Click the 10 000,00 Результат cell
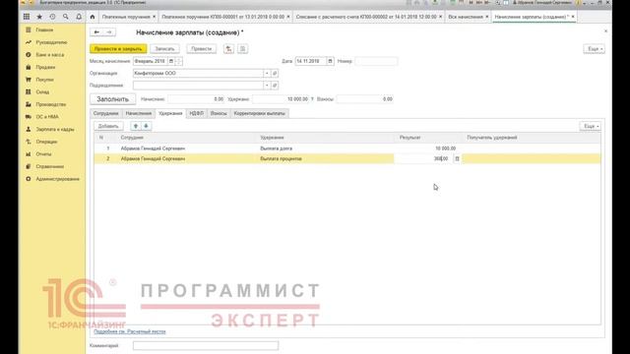This screenshot has height=354, width=630. coord(428,148)
